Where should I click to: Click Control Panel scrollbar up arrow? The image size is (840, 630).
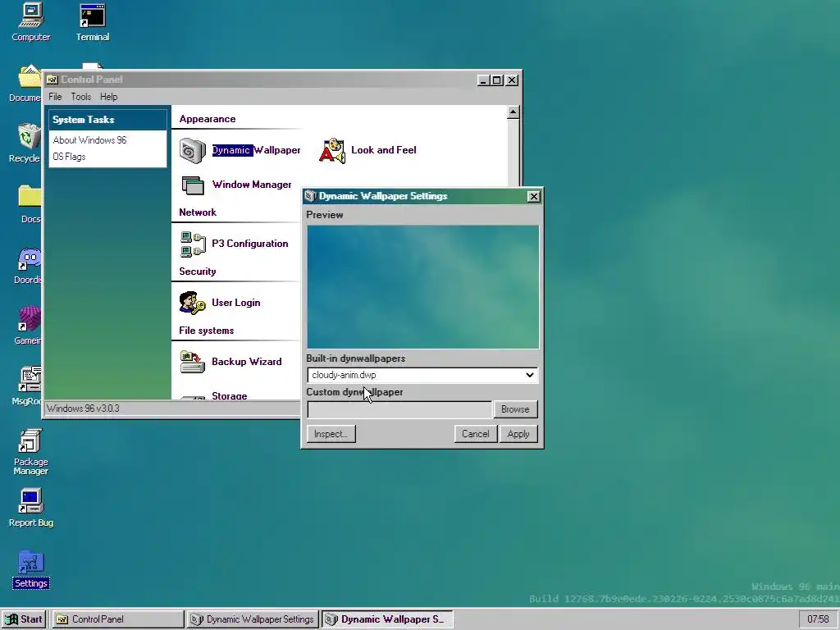pyautogui.click(x=514, y=112)
